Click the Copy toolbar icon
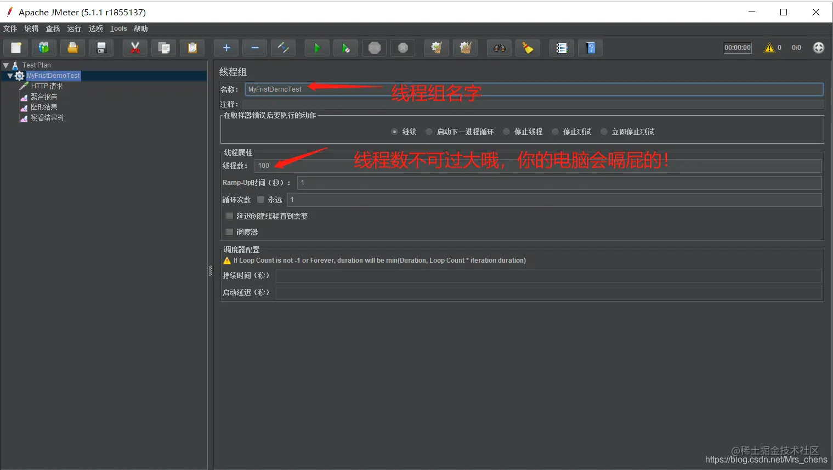Screen dimensions: 833x470 [163, 48]
